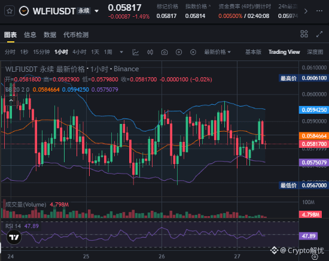
Task: Click the 标记价格 mark price label
Action: pos(167,7)
